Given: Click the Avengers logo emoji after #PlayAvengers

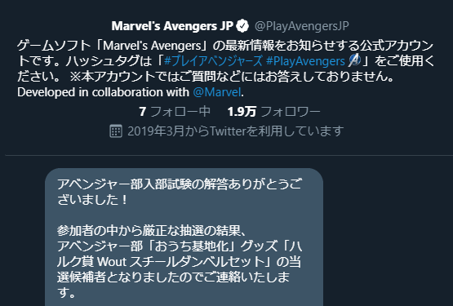Looking at the screenshot, I should click(x=354, y=60).
